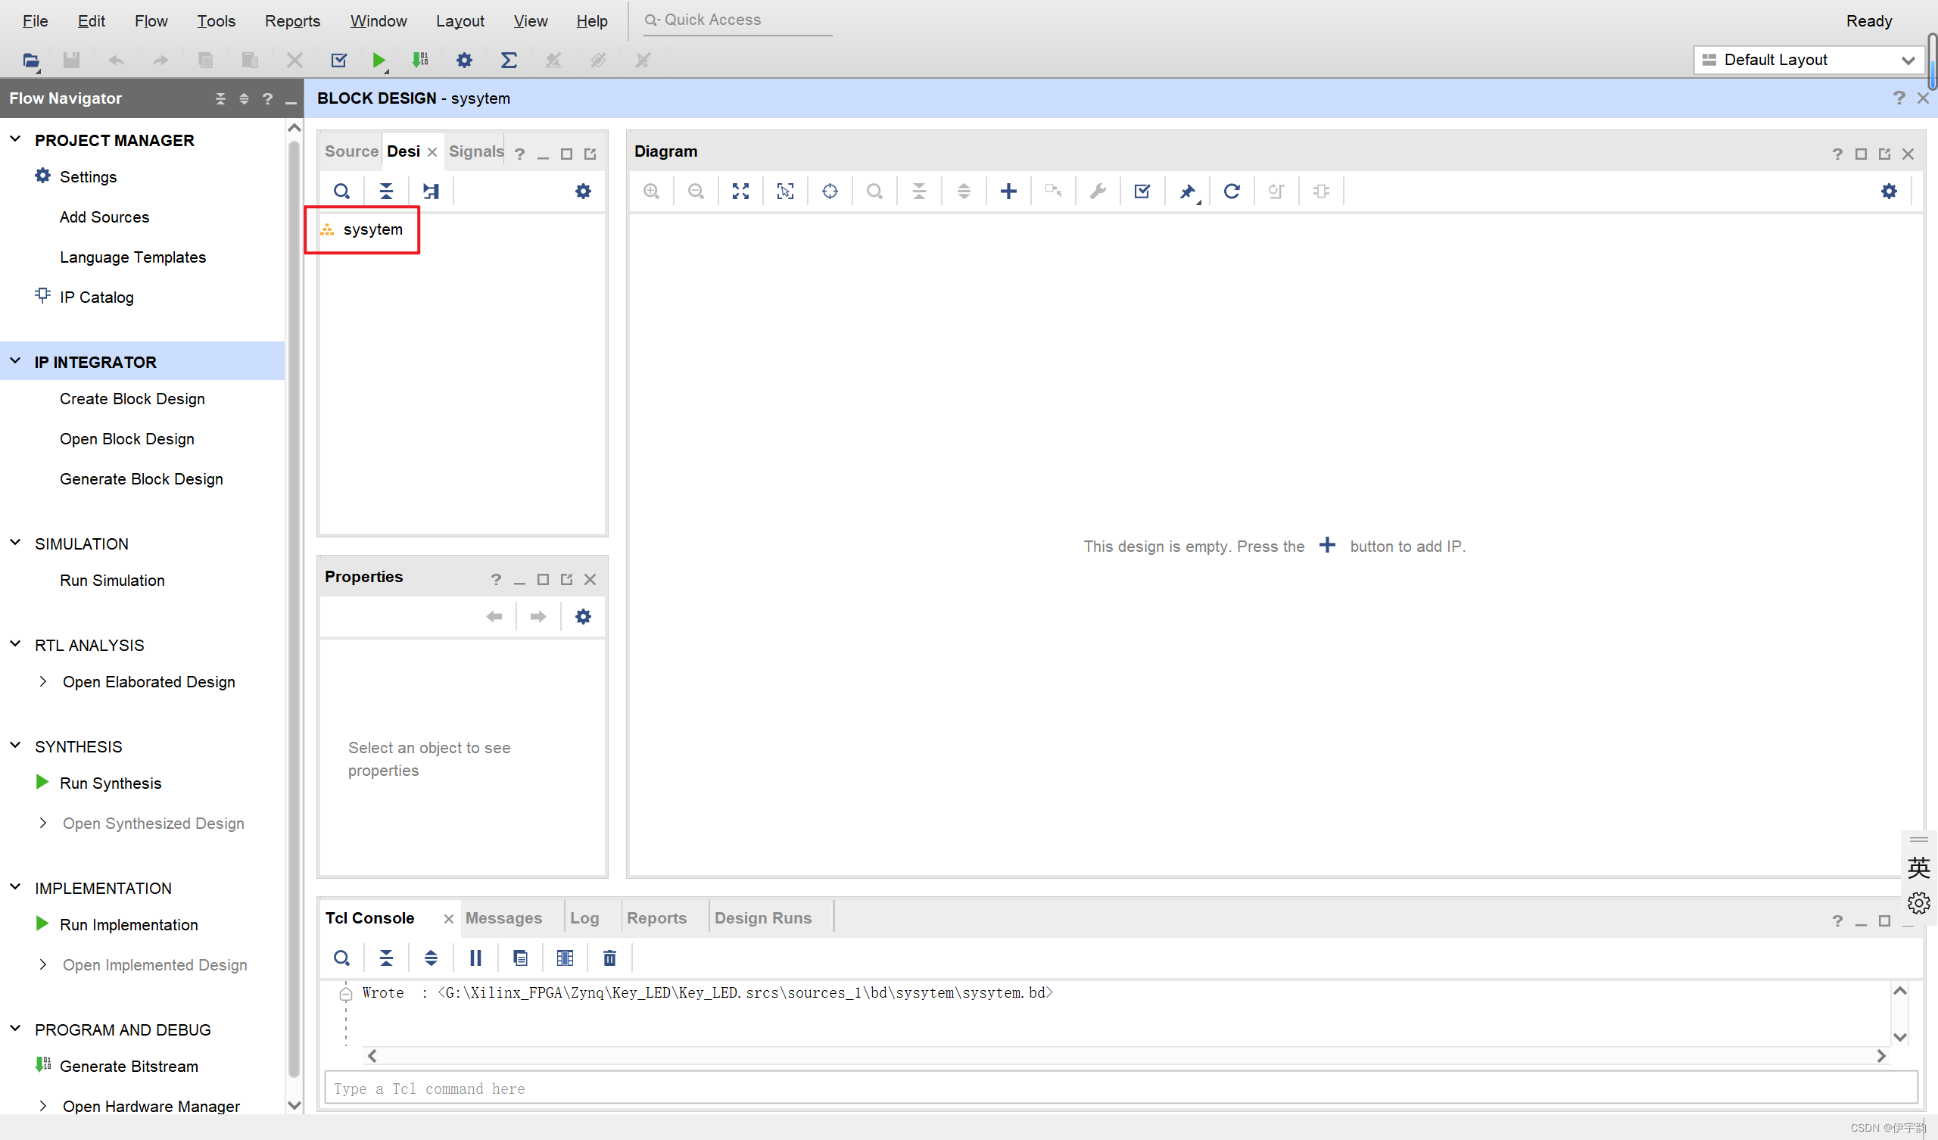The image size is (1938, 1140).
Task: Open Diagram settings gear
Action: pyautogui.click(x=1889, y=191)
